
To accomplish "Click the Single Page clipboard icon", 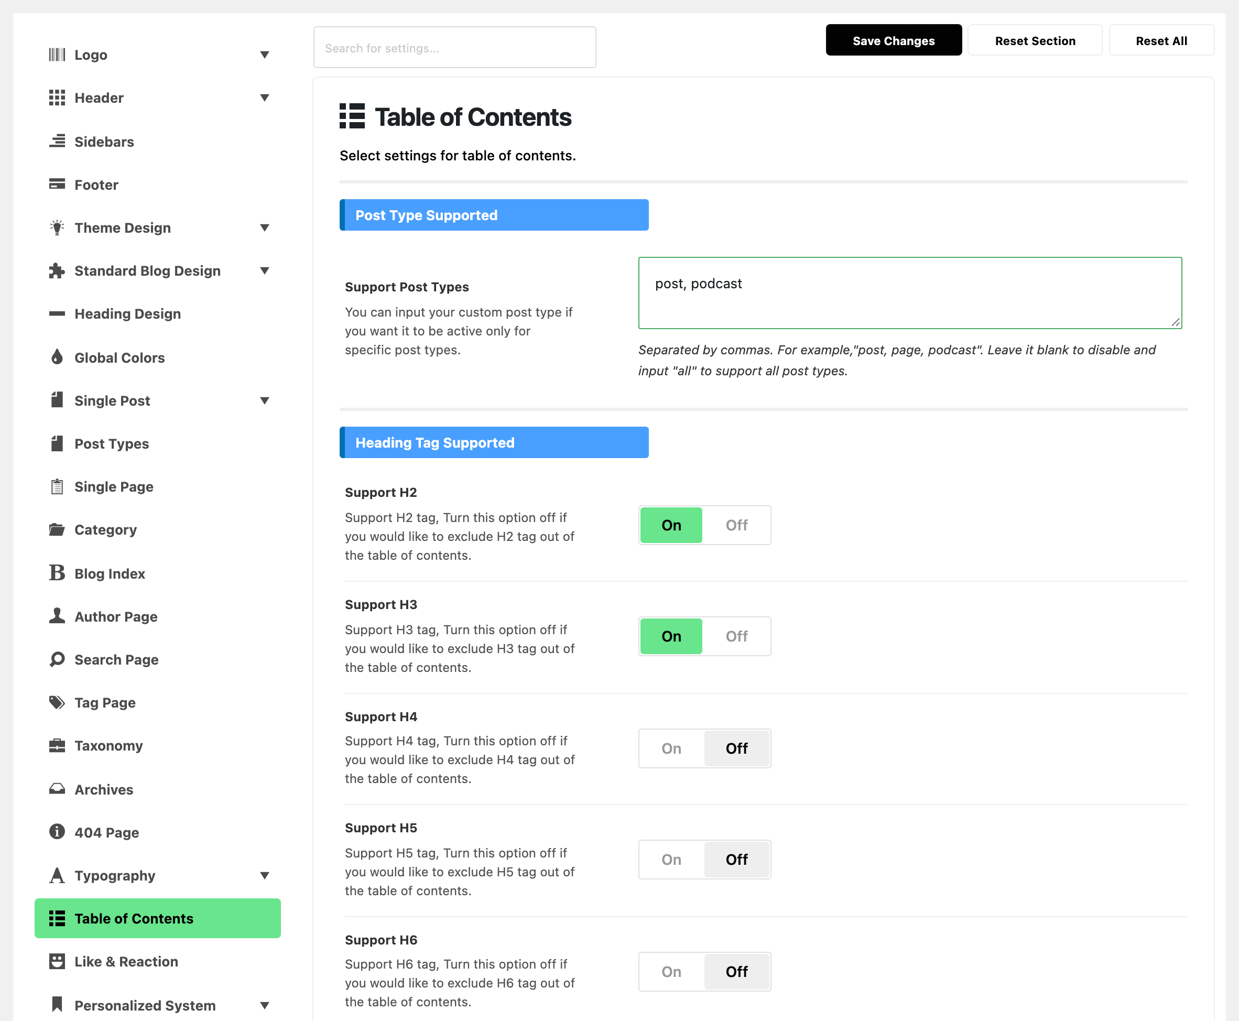I will point(57,486).
